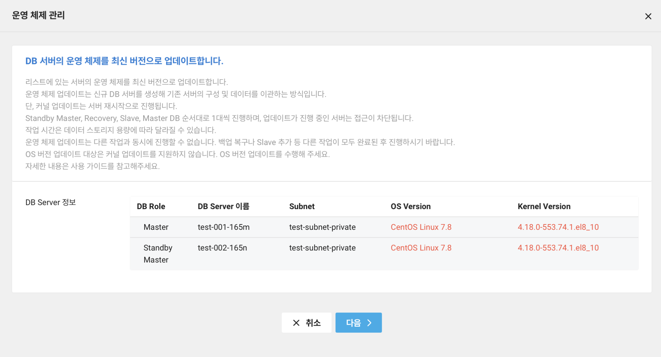
Task: Click kernel version in the test-002-165n row
Action: click(x=558, y=248)
